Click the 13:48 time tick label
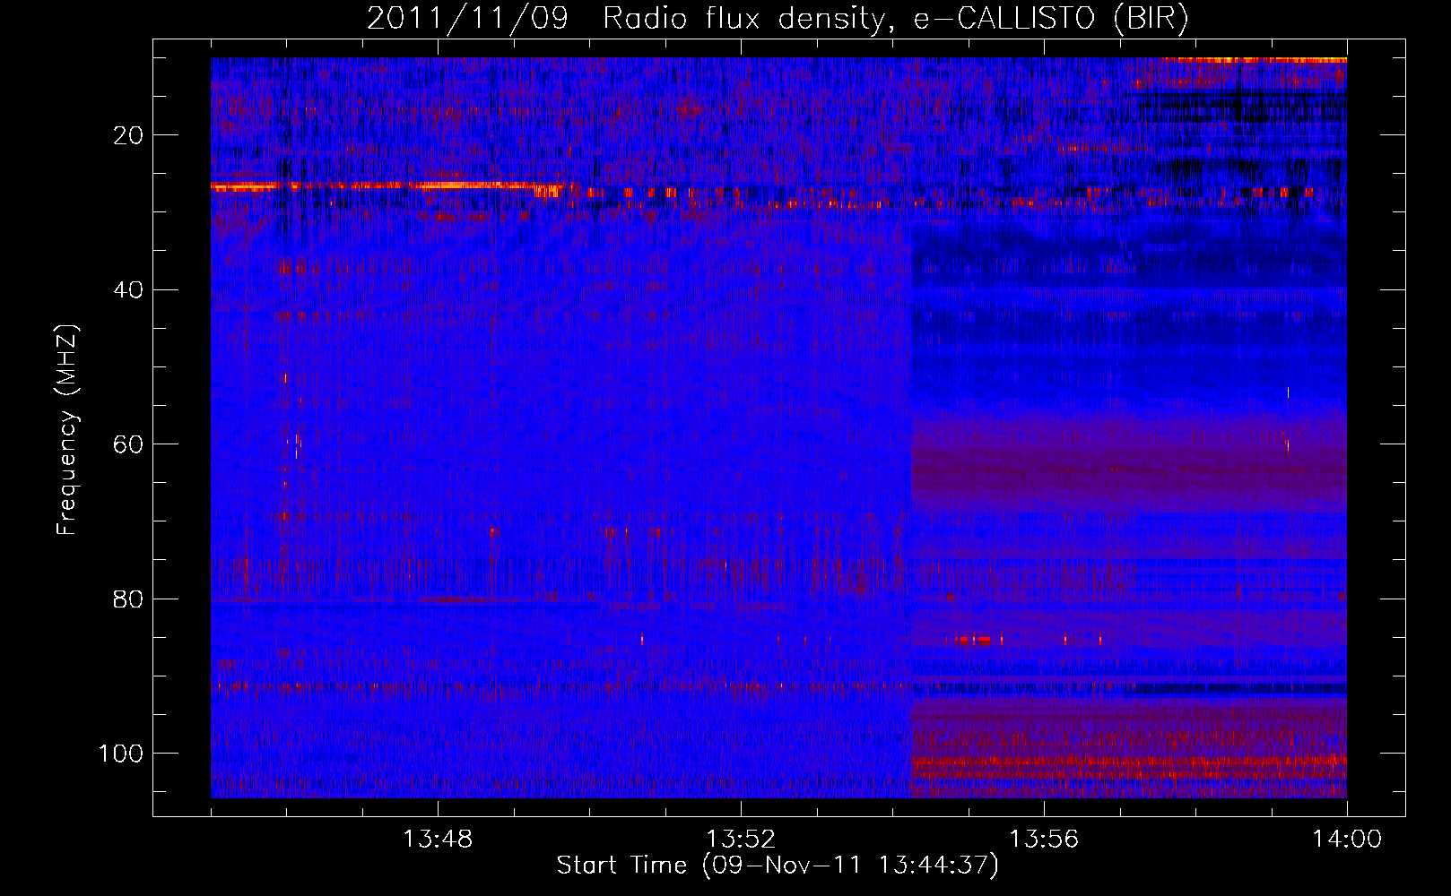The width and height of the screenshot is (1451, 896). tap(438, 840)
